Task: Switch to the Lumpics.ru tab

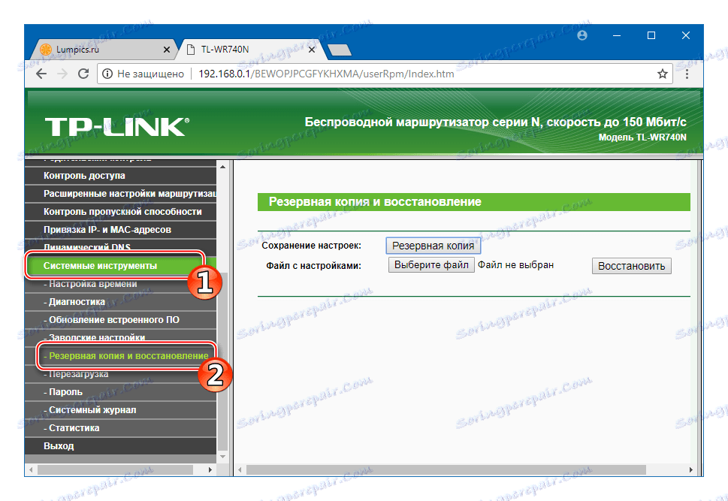Action: pyautogui.click(x=105, y=50)
